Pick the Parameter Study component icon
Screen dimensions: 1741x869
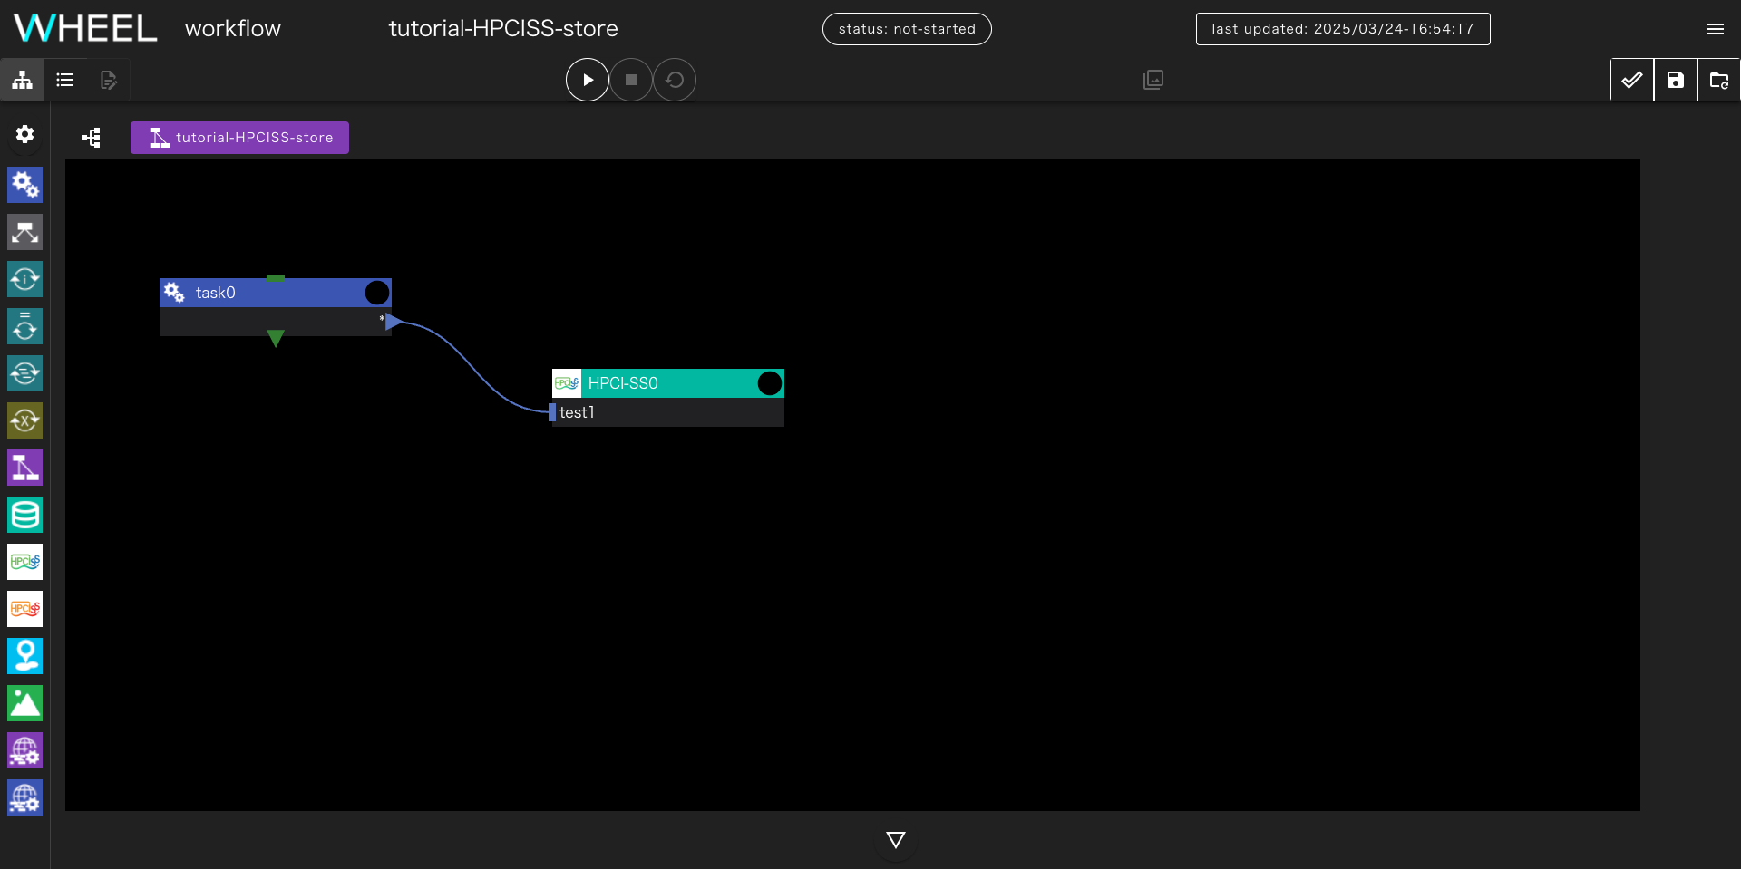24,420
